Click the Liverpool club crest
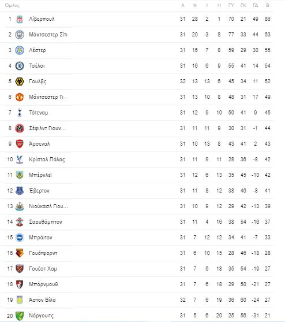 (x=20, y=19)
